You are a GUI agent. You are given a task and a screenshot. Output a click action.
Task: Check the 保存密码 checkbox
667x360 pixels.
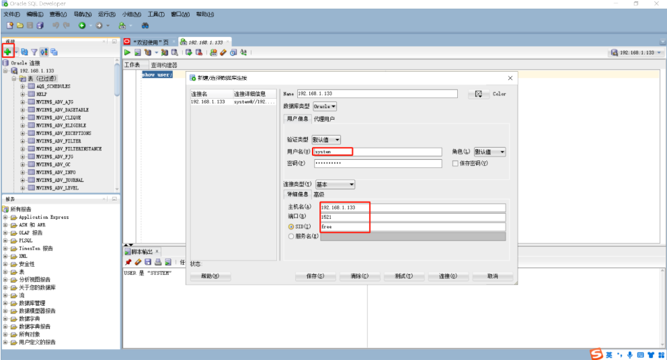point(455,163)
